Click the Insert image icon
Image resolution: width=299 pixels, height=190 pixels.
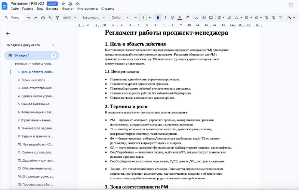(x=211, y=18)
